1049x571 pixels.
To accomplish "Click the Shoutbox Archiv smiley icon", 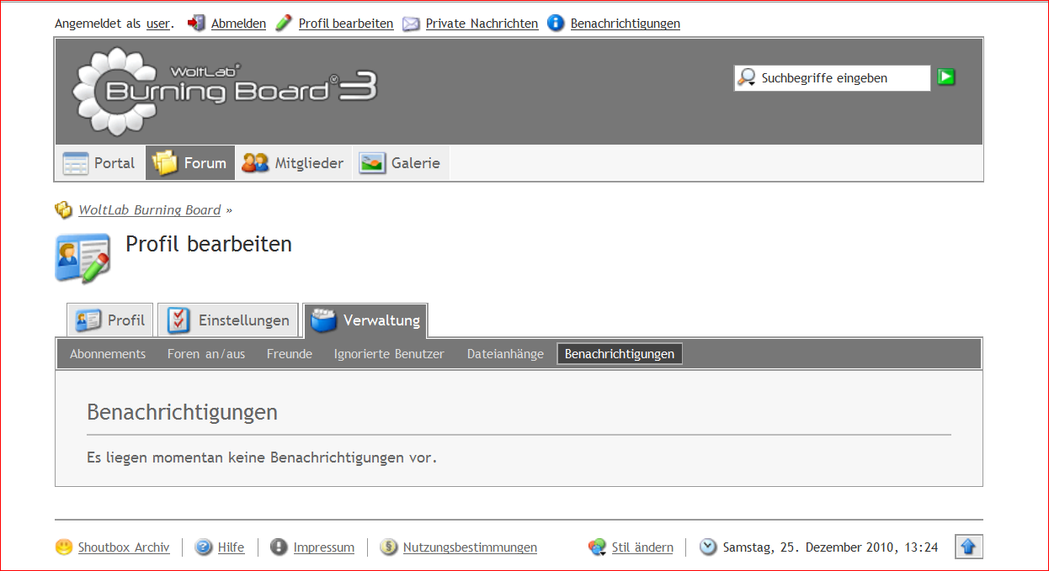I will [x=64, y=547].
